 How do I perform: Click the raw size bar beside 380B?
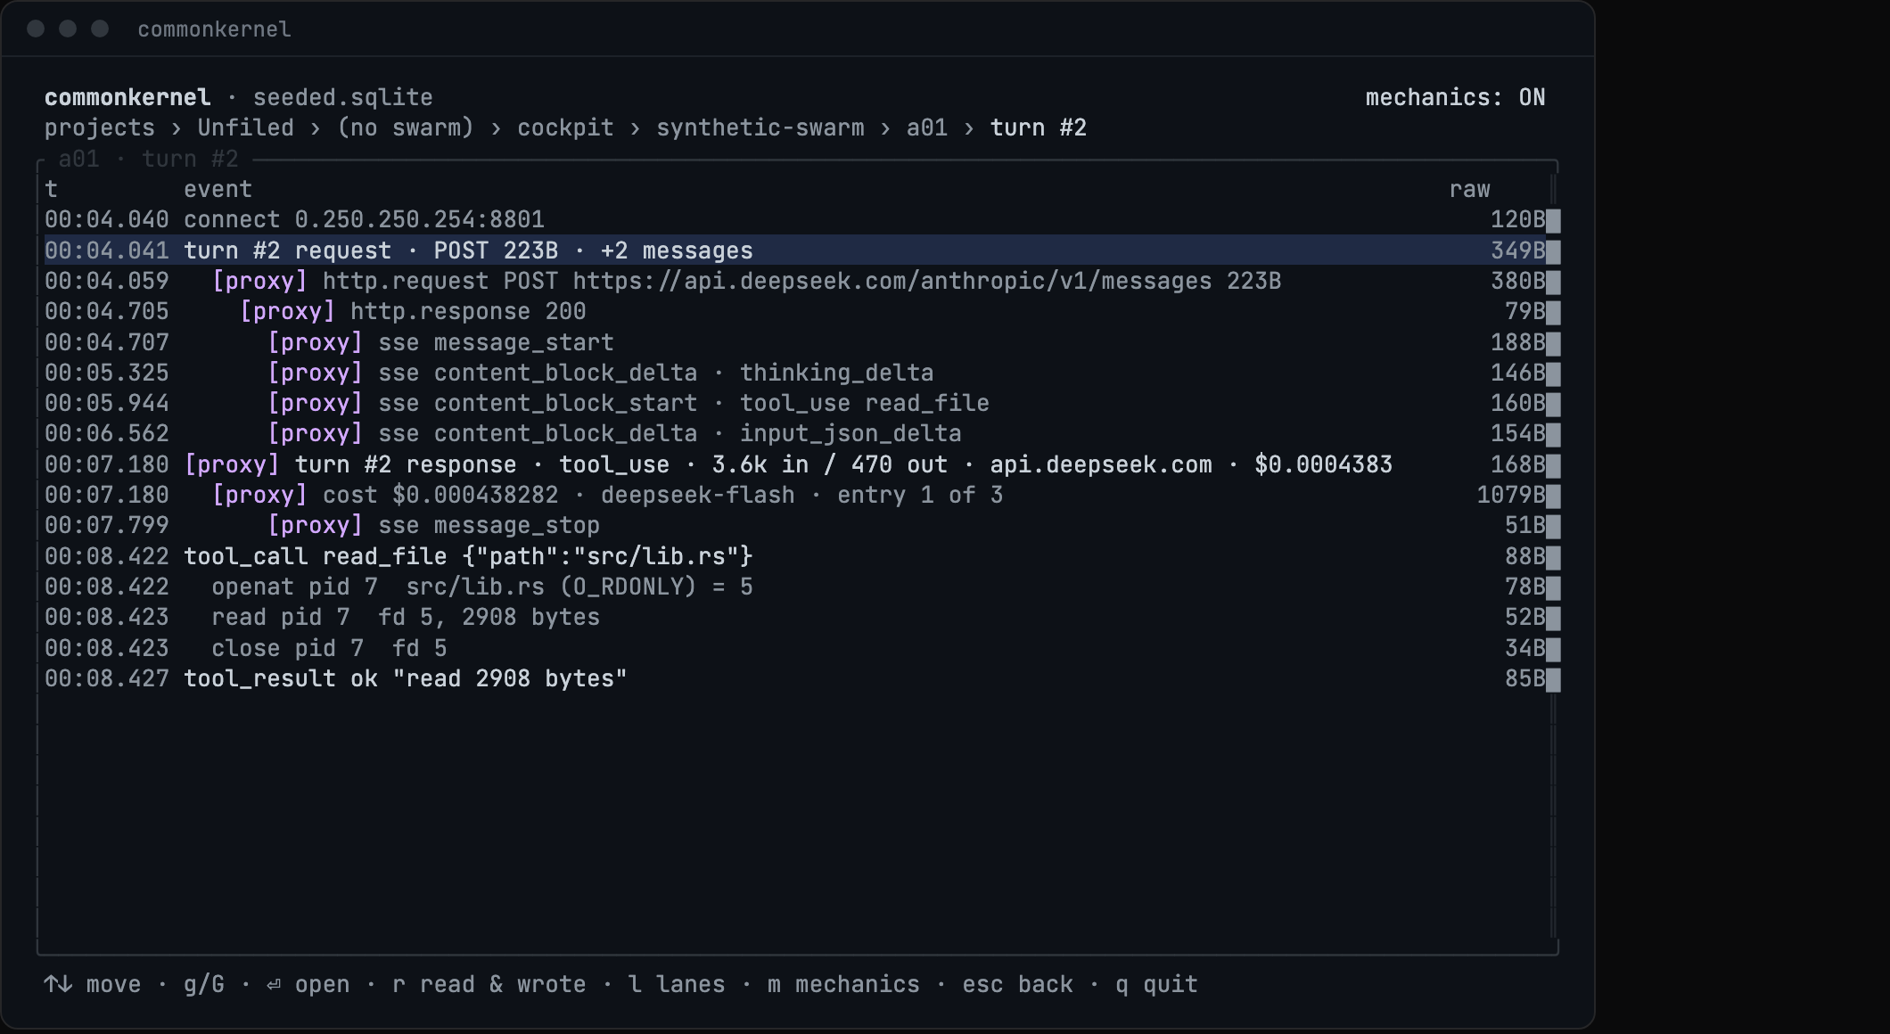point(1553,283)
